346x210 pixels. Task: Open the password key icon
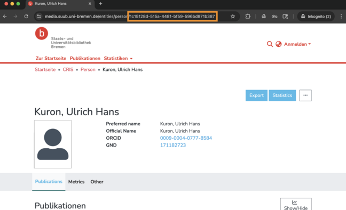tap(274, 17)
